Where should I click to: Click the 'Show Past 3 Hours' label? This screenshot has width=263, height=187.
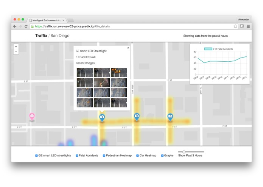point(190,156)
